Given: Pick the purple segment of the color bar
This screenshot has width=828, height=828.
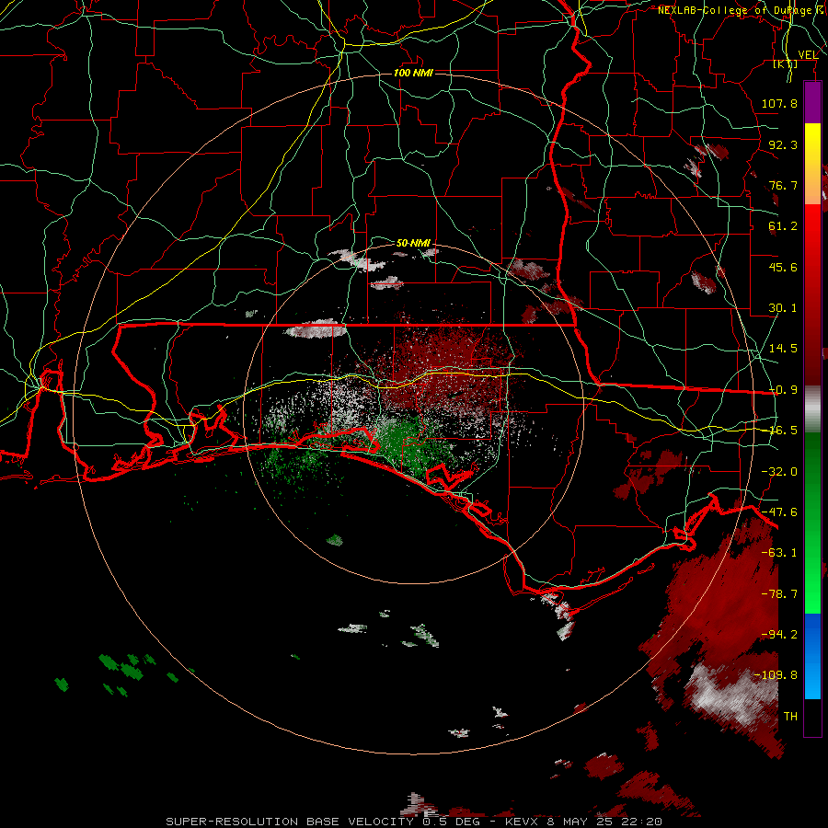Looking at the screenshot, I should tap(812, 102).
